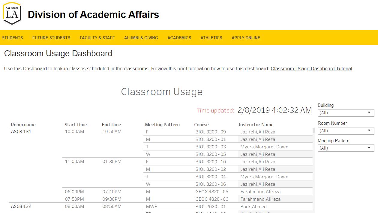Click the 06:00PM start time cell
The image size is (378, 213).
point(74,191)
